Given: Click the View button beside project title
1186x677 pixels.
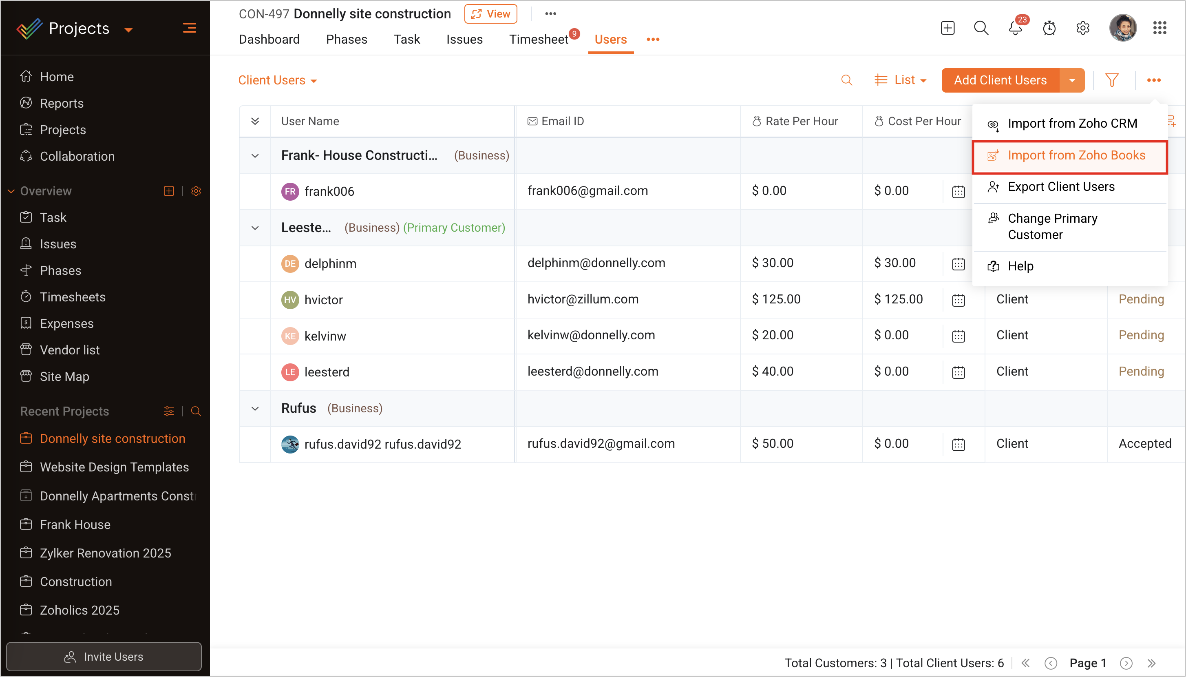Looking at the screenshot, I should [x=491, y=14].
